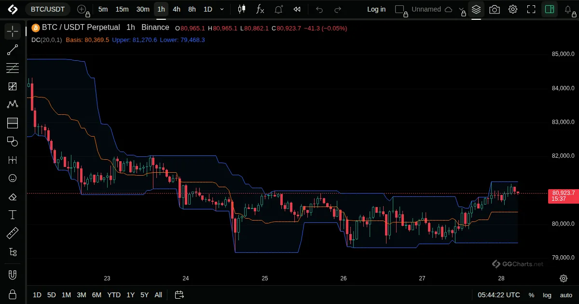Switch to the 4h timeframe

click(x=177, y=9)
